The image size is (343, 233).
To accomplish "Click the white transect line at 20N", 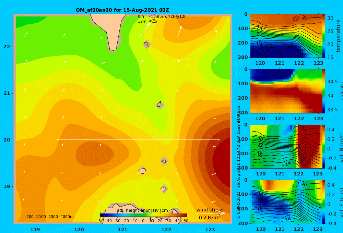I will coord(138,140).
